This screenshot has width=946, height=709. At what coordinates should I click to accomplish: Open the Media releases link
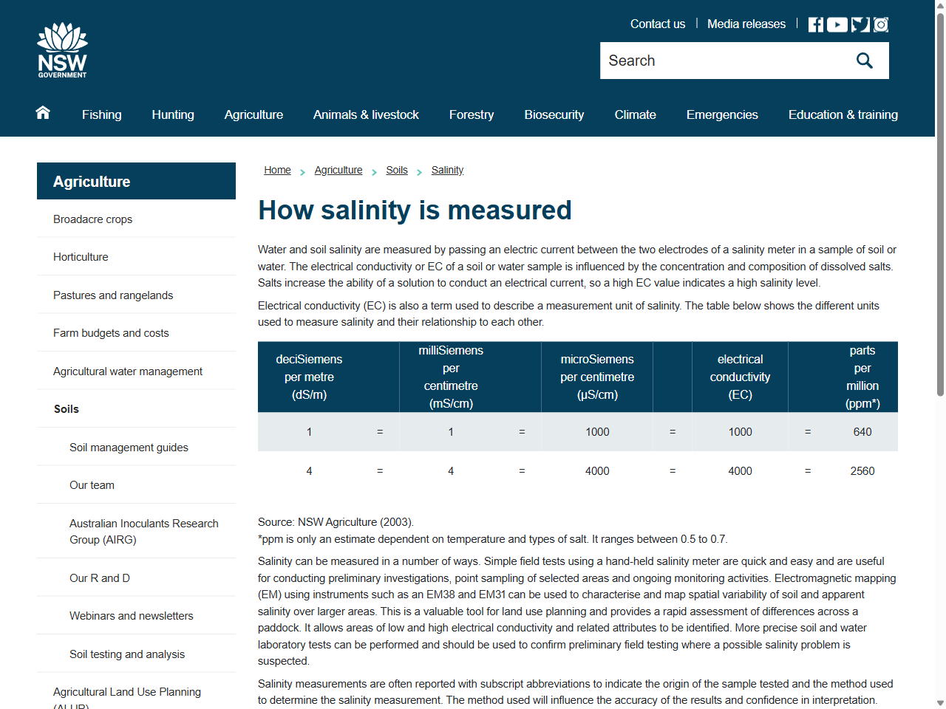coord(746,24)
